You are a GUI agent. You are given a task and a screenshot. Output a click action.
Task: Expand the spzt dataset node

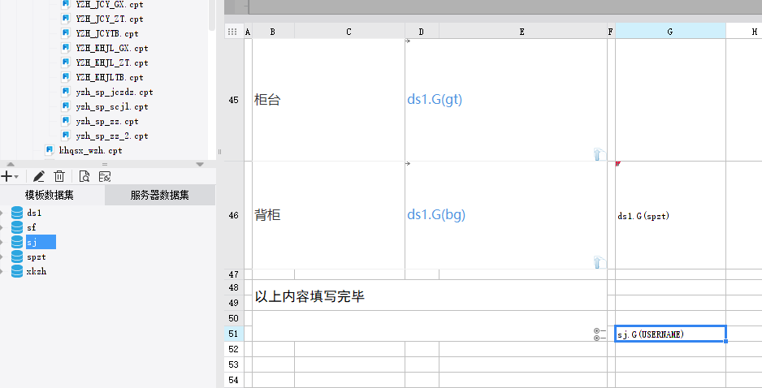click(2, 257)
